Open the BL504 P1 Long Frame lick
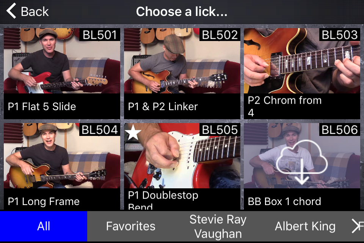364x243 pixels. [62, 166]
